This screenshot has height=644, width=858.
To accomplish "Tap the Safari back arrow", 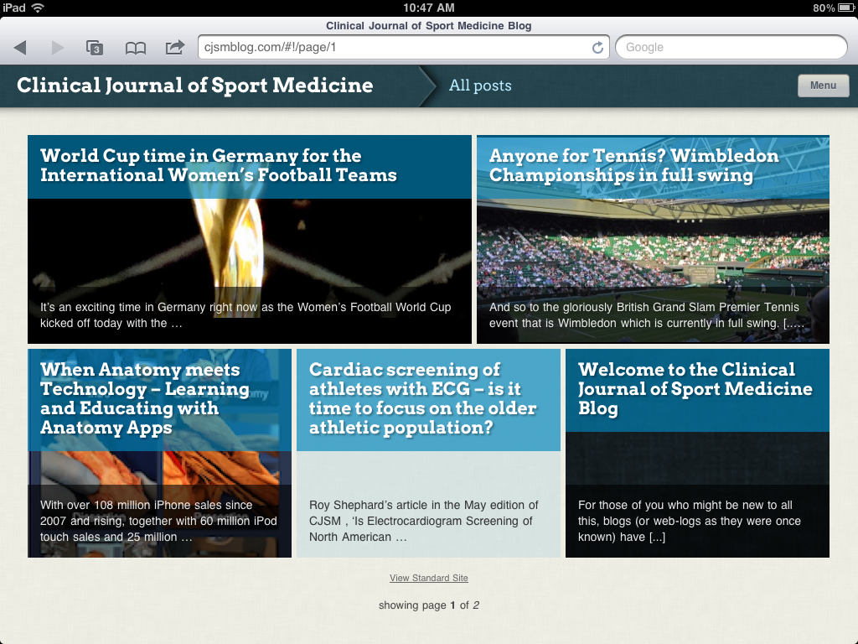I will (20, 48).
